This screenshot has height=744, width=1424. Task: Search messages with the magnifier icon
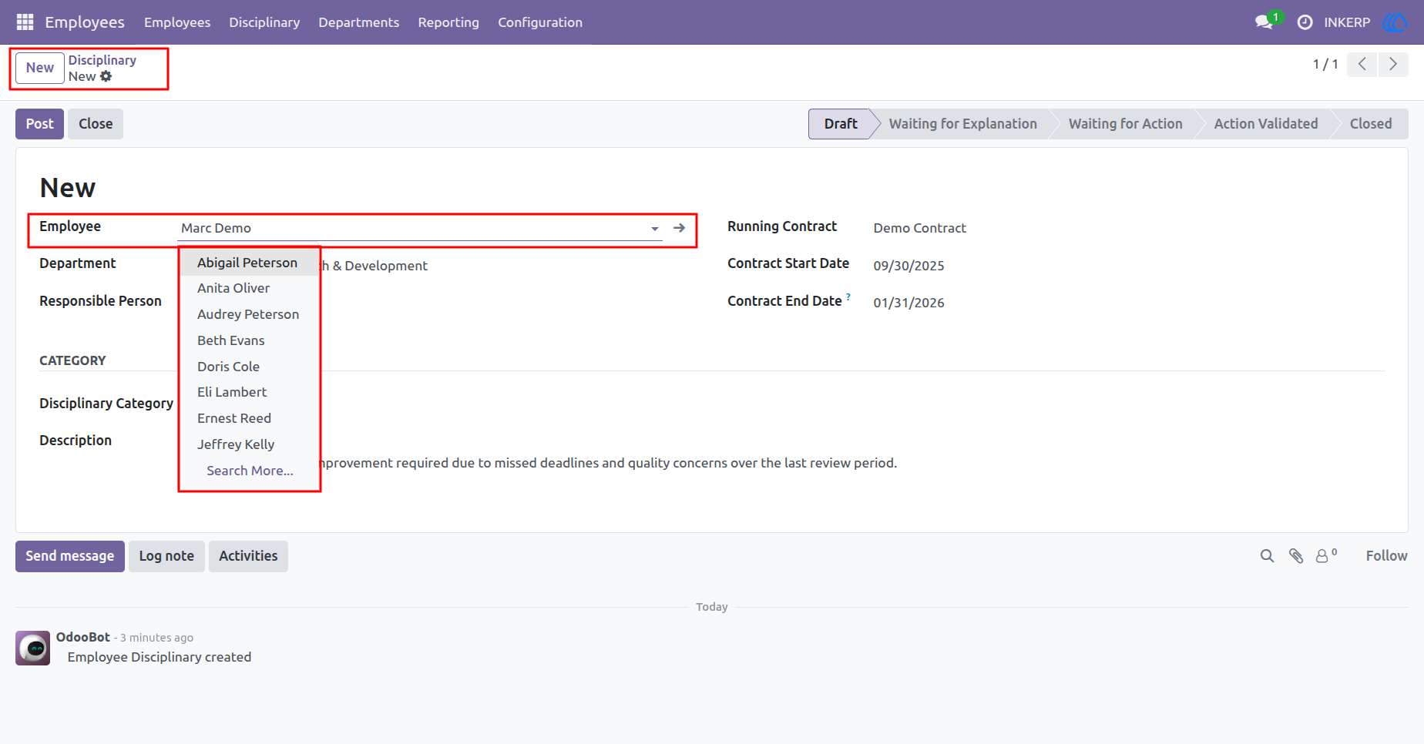click(x=1267, y=556)
